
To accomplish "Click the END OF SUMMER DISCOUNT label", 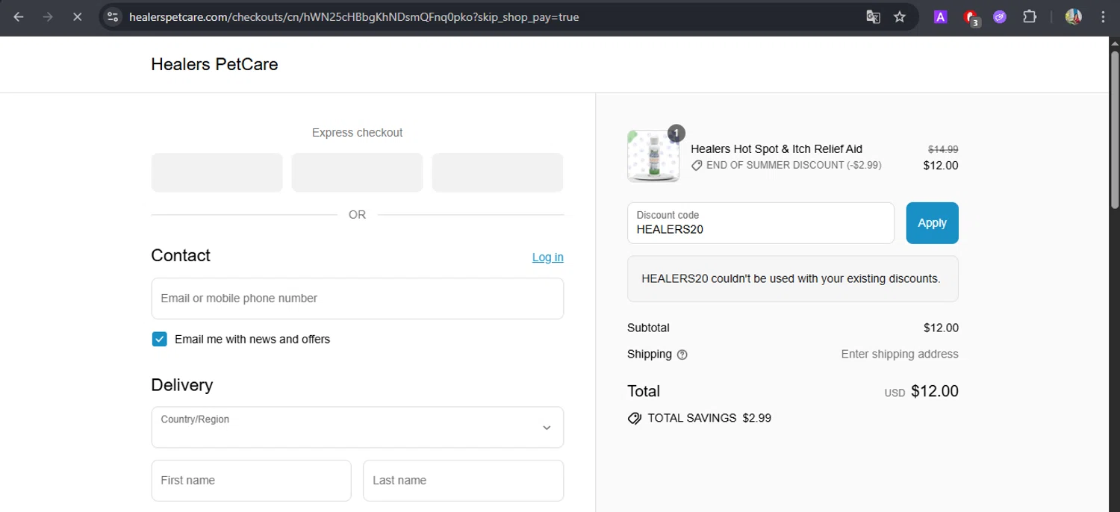I will click(794, 165).
